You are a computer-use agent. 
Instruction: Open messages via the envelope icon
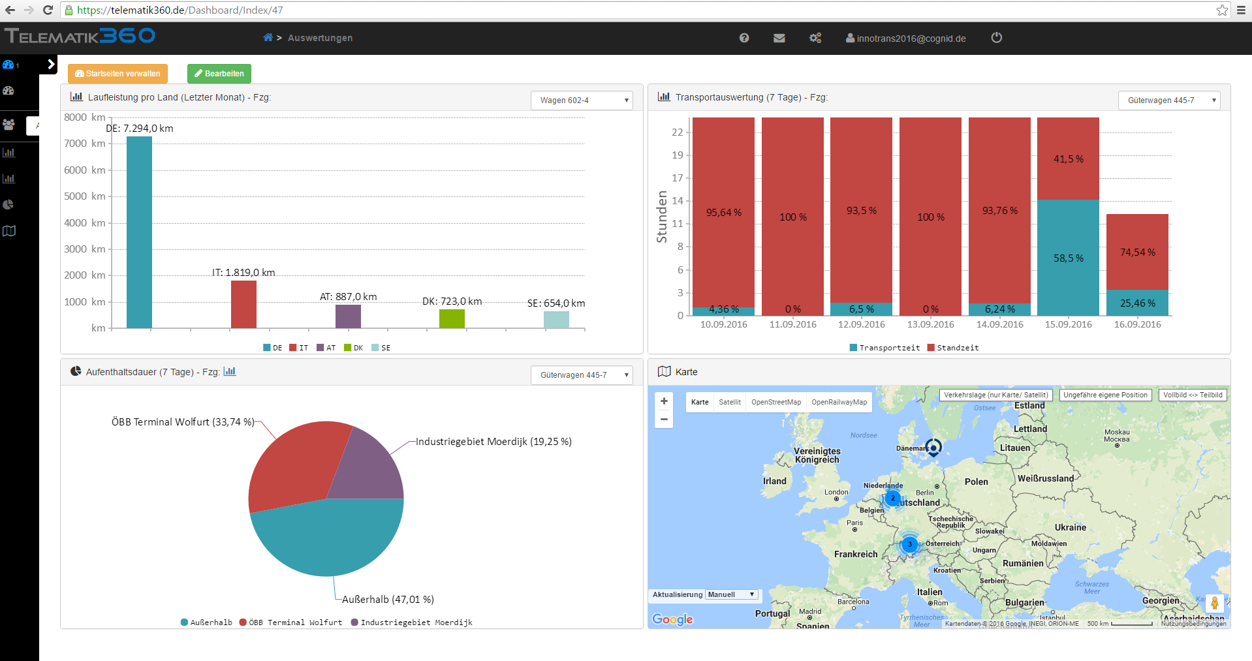coord(779,38)
